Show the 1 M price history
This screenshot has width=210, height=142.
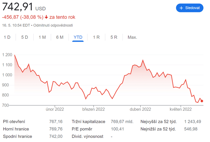point(42,37)
